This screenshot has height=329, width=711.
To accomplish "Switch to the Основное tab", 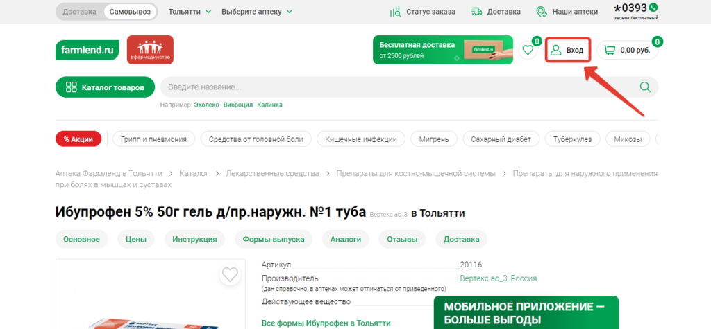I will coord(82,240).
